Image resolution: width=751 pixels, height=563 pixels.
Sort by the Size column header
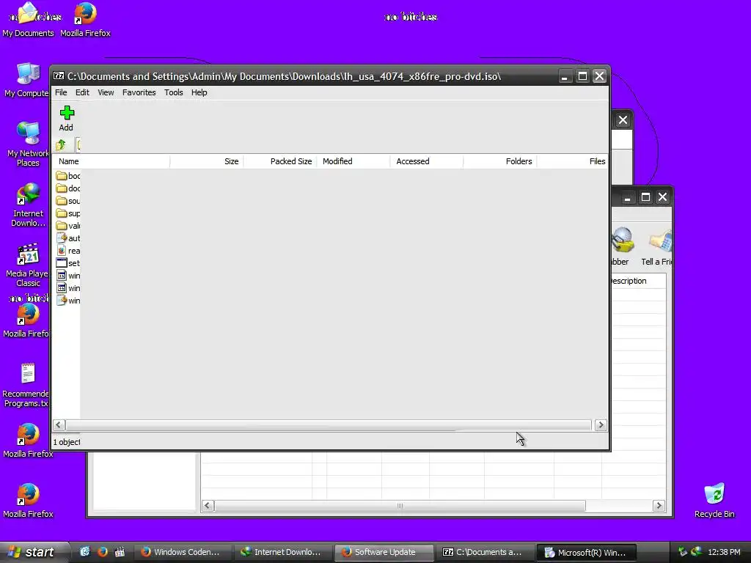(x=207, y=161)
